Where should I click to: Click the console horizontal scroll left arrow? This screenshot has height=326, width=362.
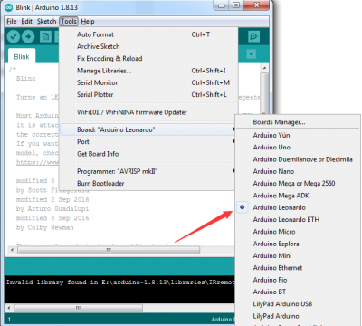click(9, 308)
